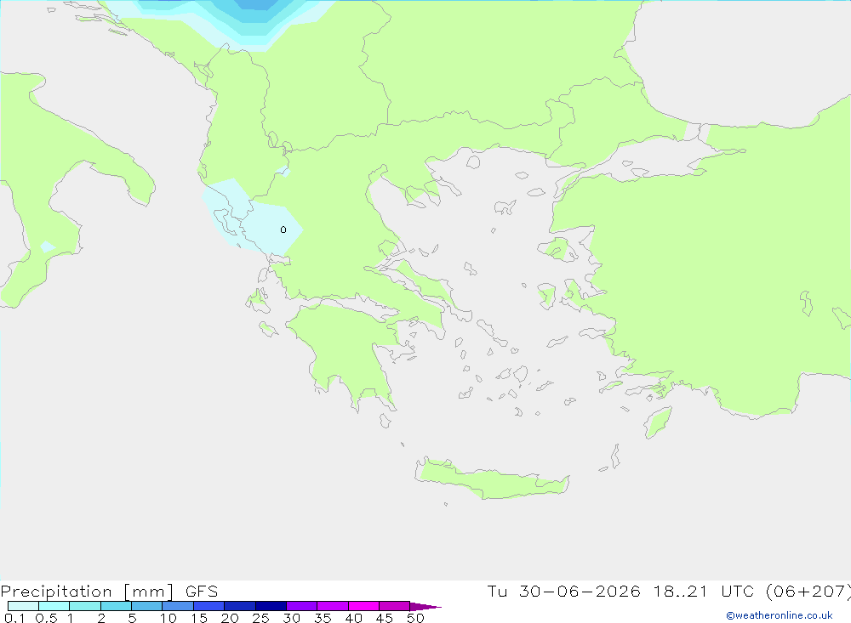Click the 35–40 mm purple legend swatch
The width and height of the screenshot is (851, 623).
(333, 606)
